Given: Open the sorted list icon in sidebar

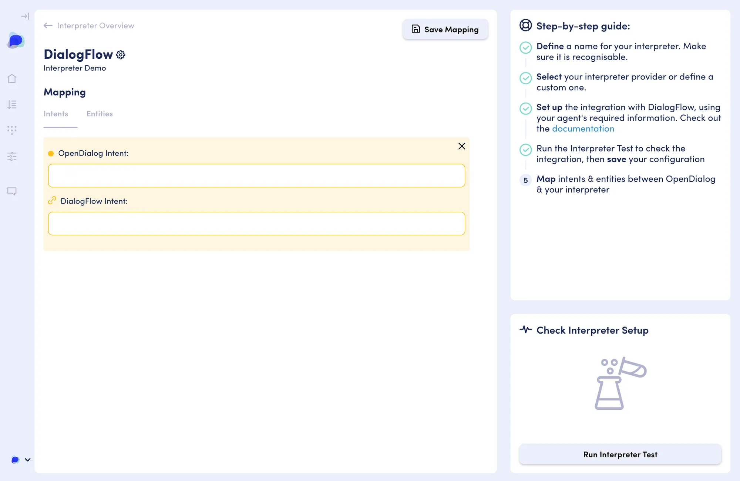Looking at the screenshot, I should [12, 105].
